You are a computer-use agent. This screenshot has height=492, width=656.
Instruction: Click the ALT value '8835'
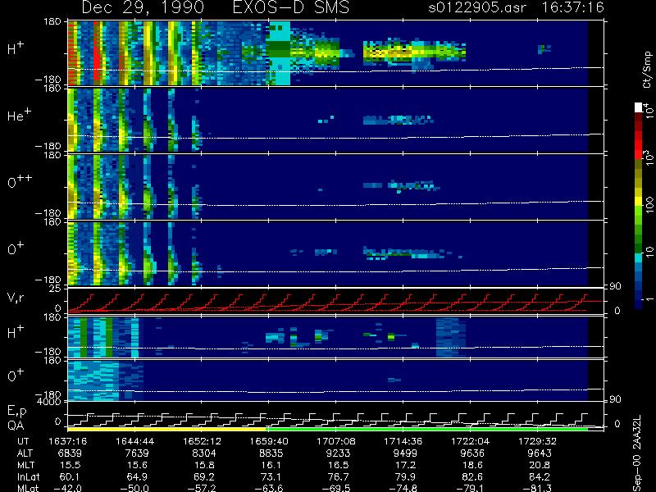click(x=271, y=453)
